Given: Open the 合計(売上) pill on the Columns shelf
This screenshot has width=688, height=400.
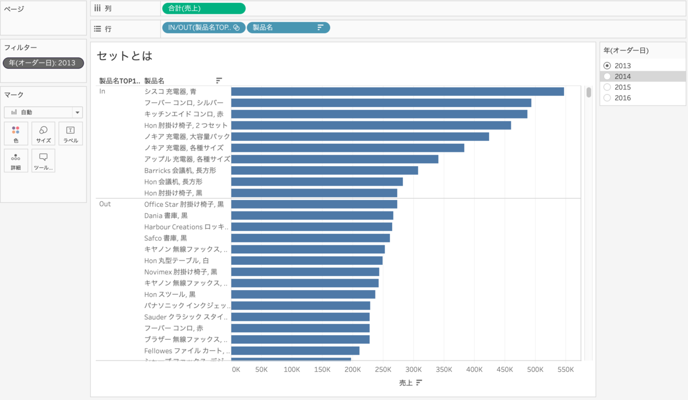Looking at the screenshot, I should [204, 8].
